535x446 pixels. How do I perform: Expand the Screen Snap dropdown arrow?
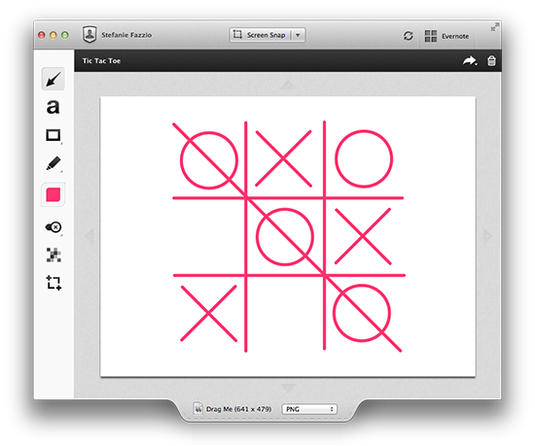pyautogui.click(x=298, y=35)
